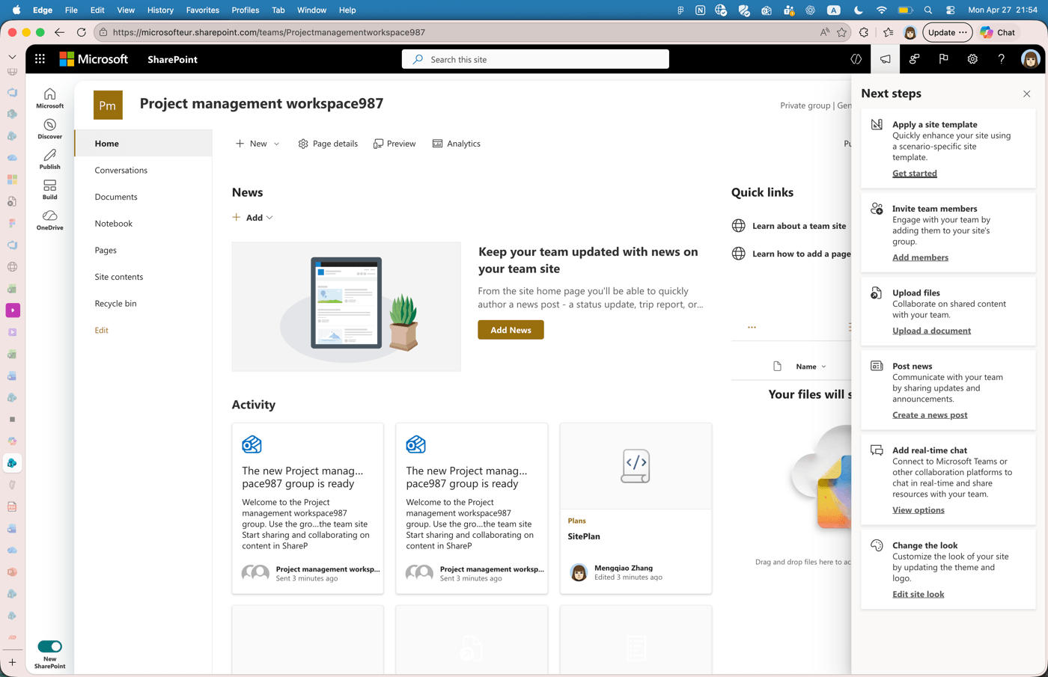The height and width of the screenshot is (677, 1048).
Task: Open Build in the left rail
Action: [x=49, y=189]
